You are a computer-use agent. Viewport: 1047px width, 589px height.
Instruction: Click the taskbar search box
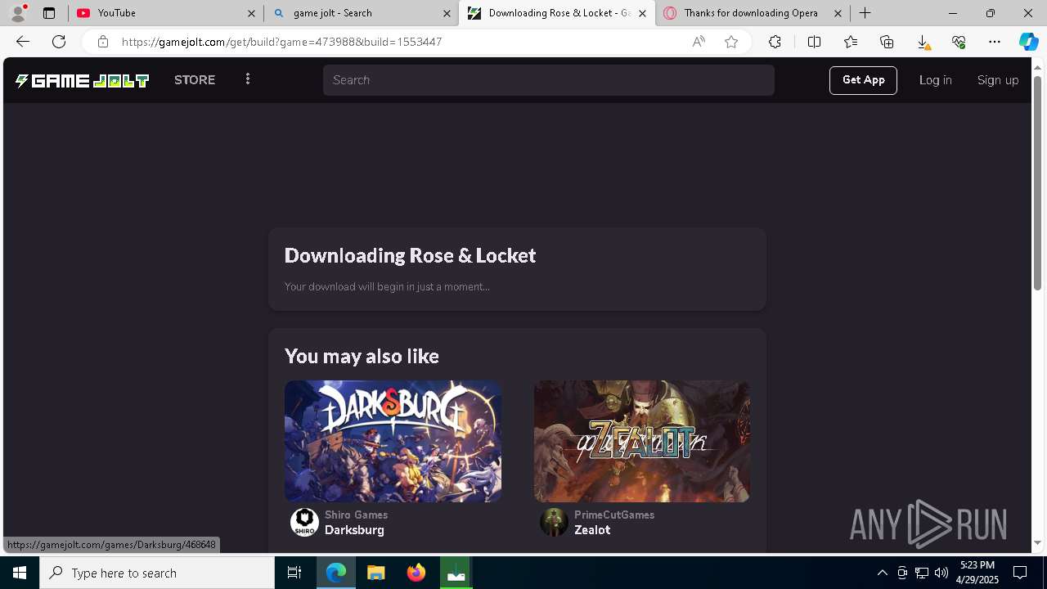[157, 573]
